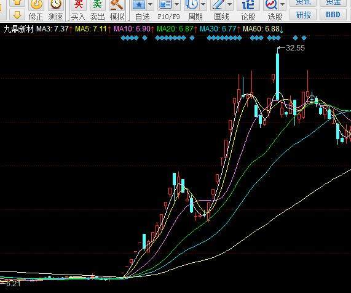The image size is (351, 293).
Task: Expand the 周期 period dropdown arrow
Action: [x=203, y=4]
